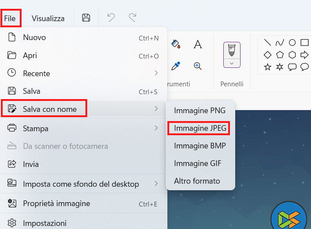This screenshot has height=229, width=311.
Task: Click the save floppy disk icon in toolbar
Action: pos(86,18)
